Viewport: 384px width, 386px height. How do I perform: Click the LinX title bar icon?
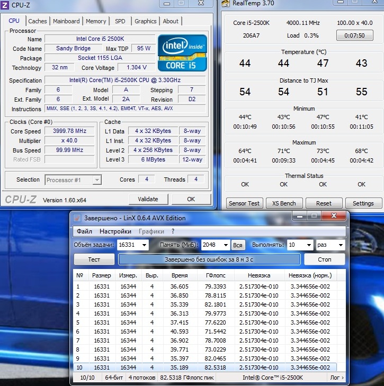coord(77,218)
